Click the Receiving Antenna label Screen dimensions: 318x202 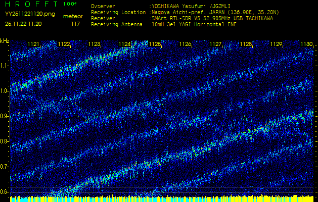(117, 25)
